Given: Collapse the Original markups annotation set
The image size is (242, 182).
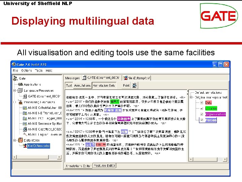Looking at the screenshot, I should click(x=191, y=97).
